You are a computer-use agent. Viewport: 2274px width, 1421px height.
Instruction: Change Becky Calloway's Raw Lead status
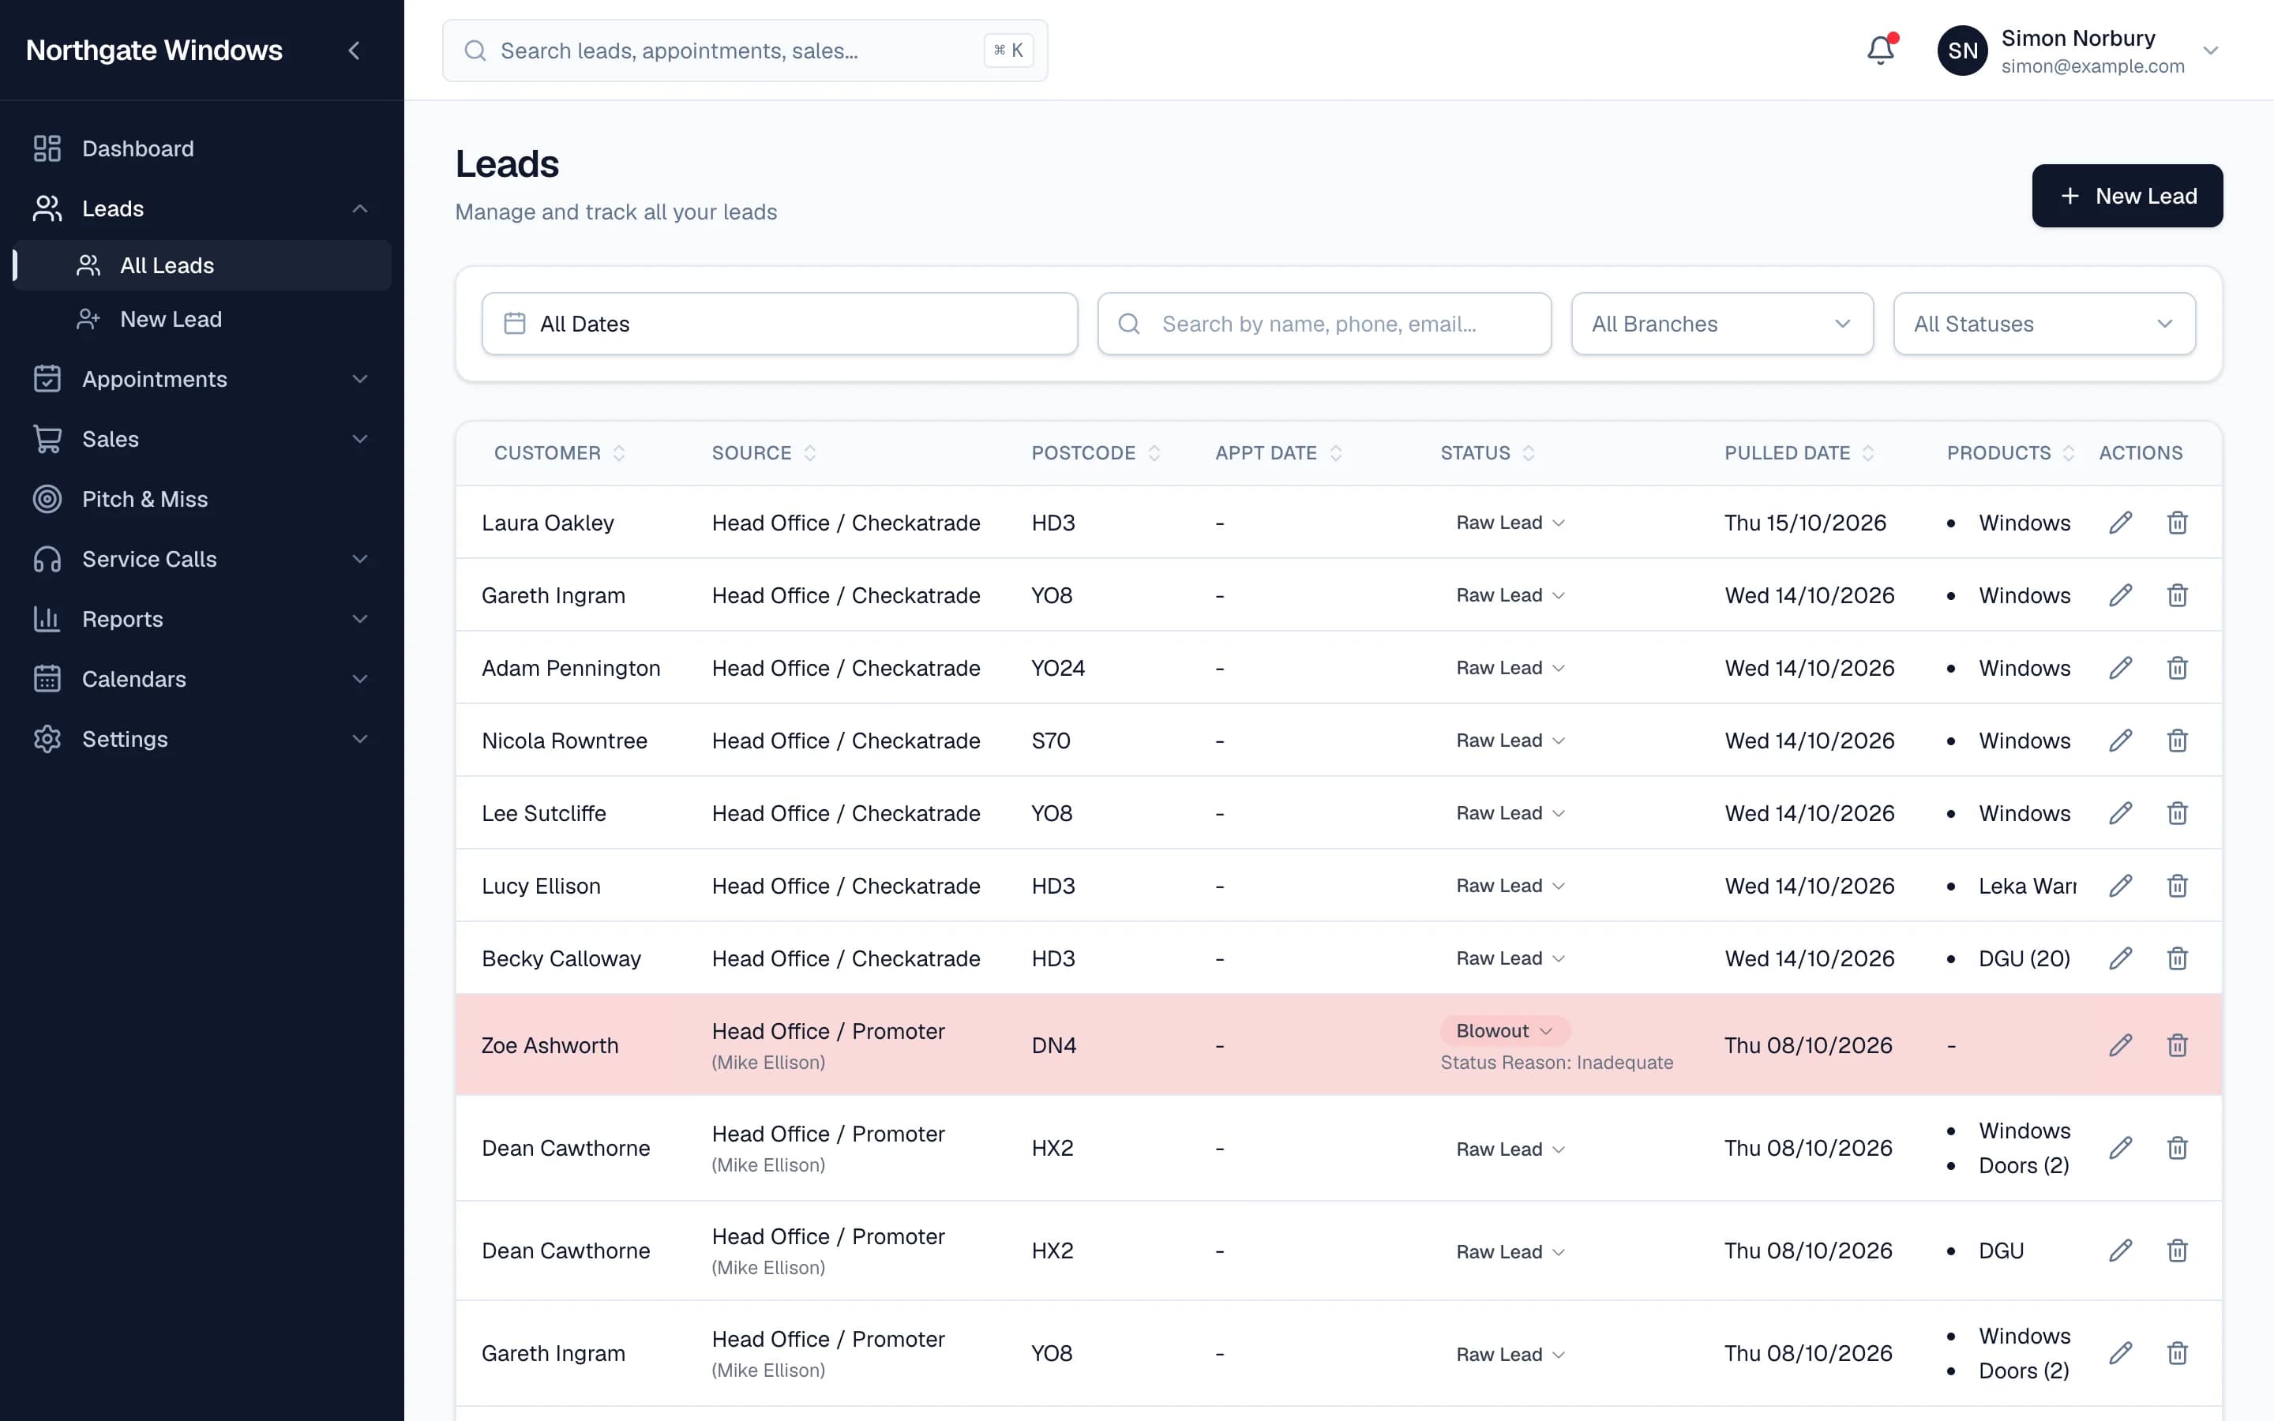(x=1510, y=958)
